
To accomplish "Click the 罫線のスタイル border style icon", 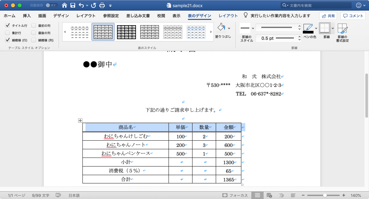I will click(245, 28).
